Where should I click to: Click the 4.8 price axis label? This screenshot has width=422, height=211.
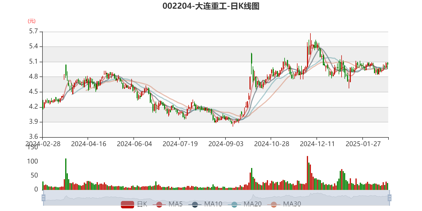pyautogui.click(x=33, y=76)
